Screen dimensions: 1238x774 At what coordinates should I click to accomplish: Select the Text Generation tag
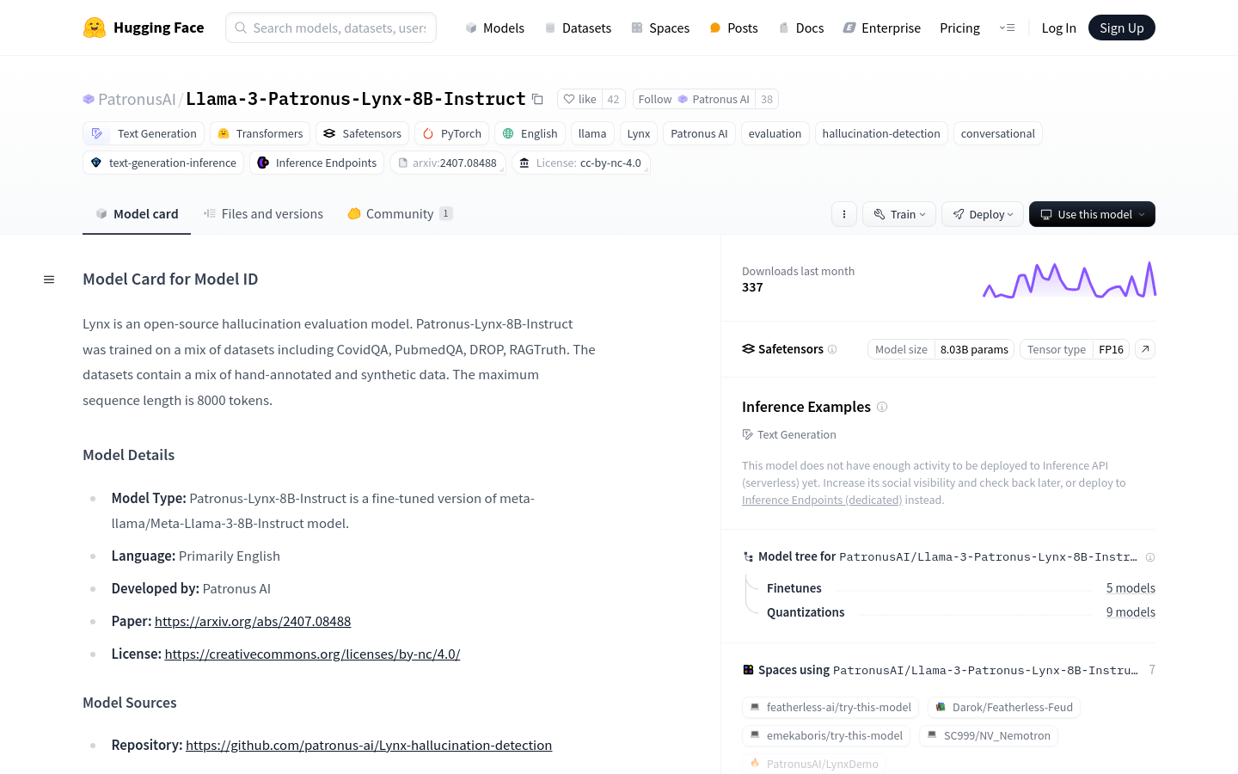144,133
